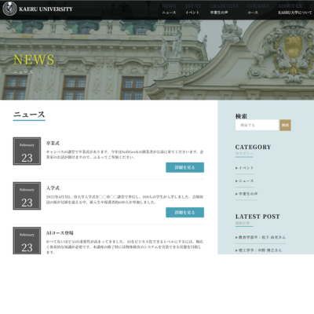View details of the 入学式 article
Image resolution: width=314 pixels, height=314 pixels.
tap(184, 213)
